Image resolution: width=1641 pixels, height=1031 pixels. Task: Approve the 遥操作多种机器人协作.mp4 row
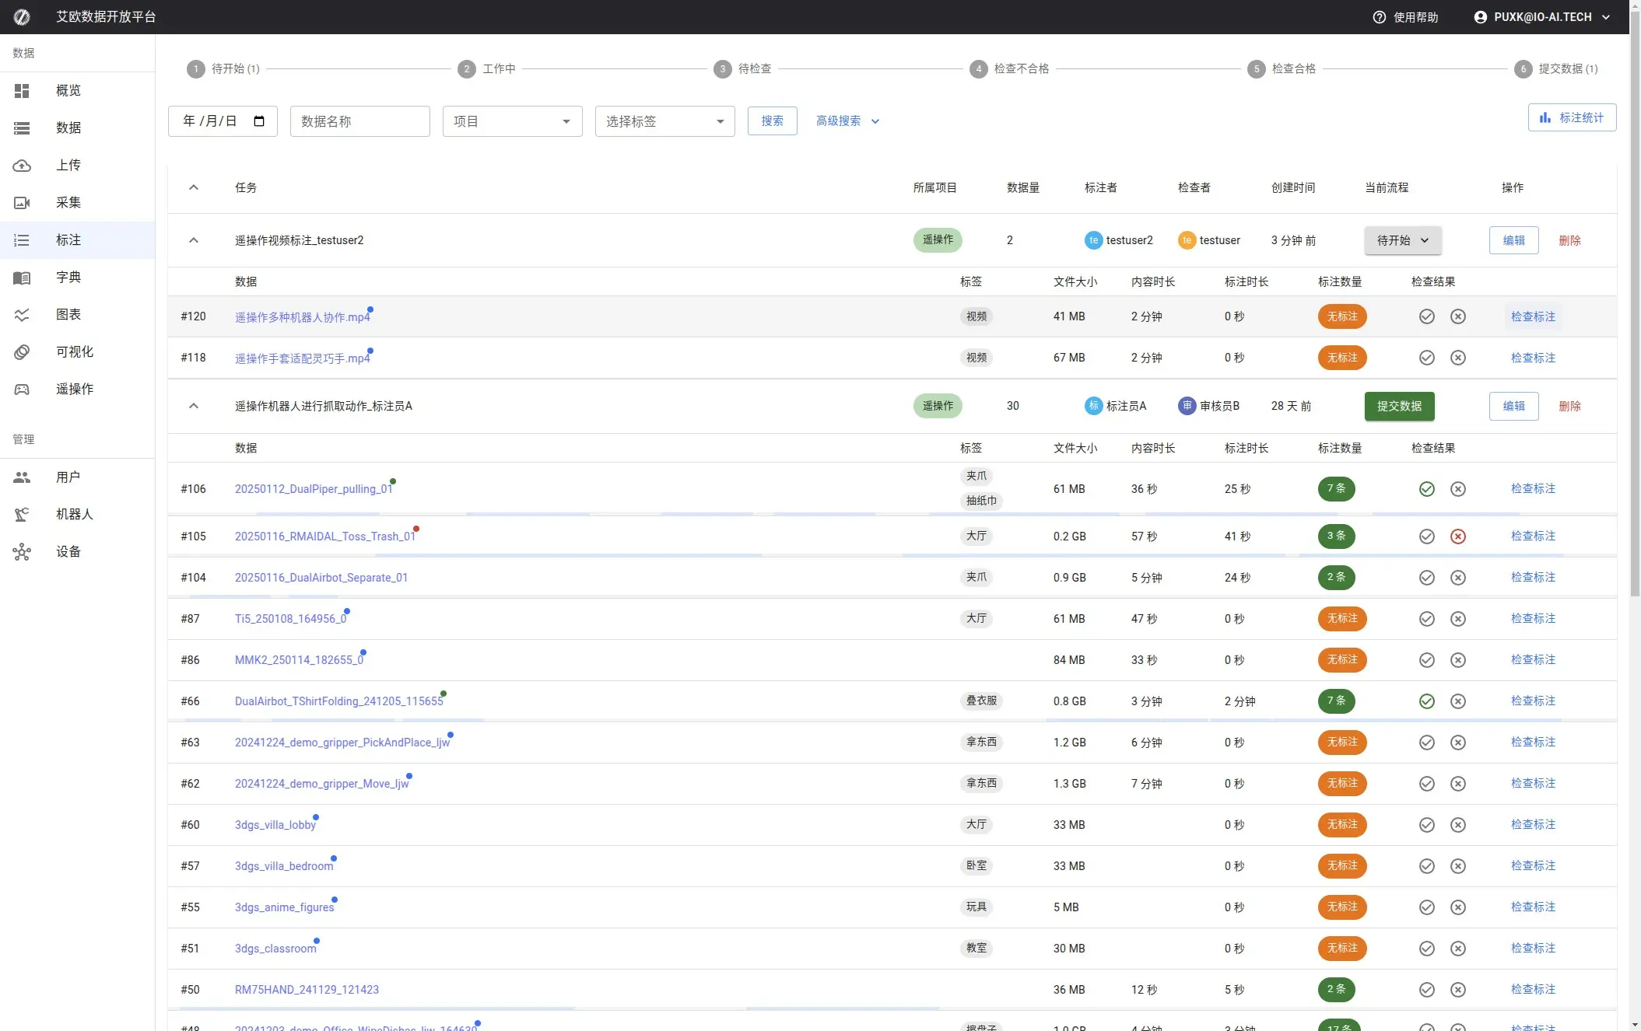tap(1426, 316)
